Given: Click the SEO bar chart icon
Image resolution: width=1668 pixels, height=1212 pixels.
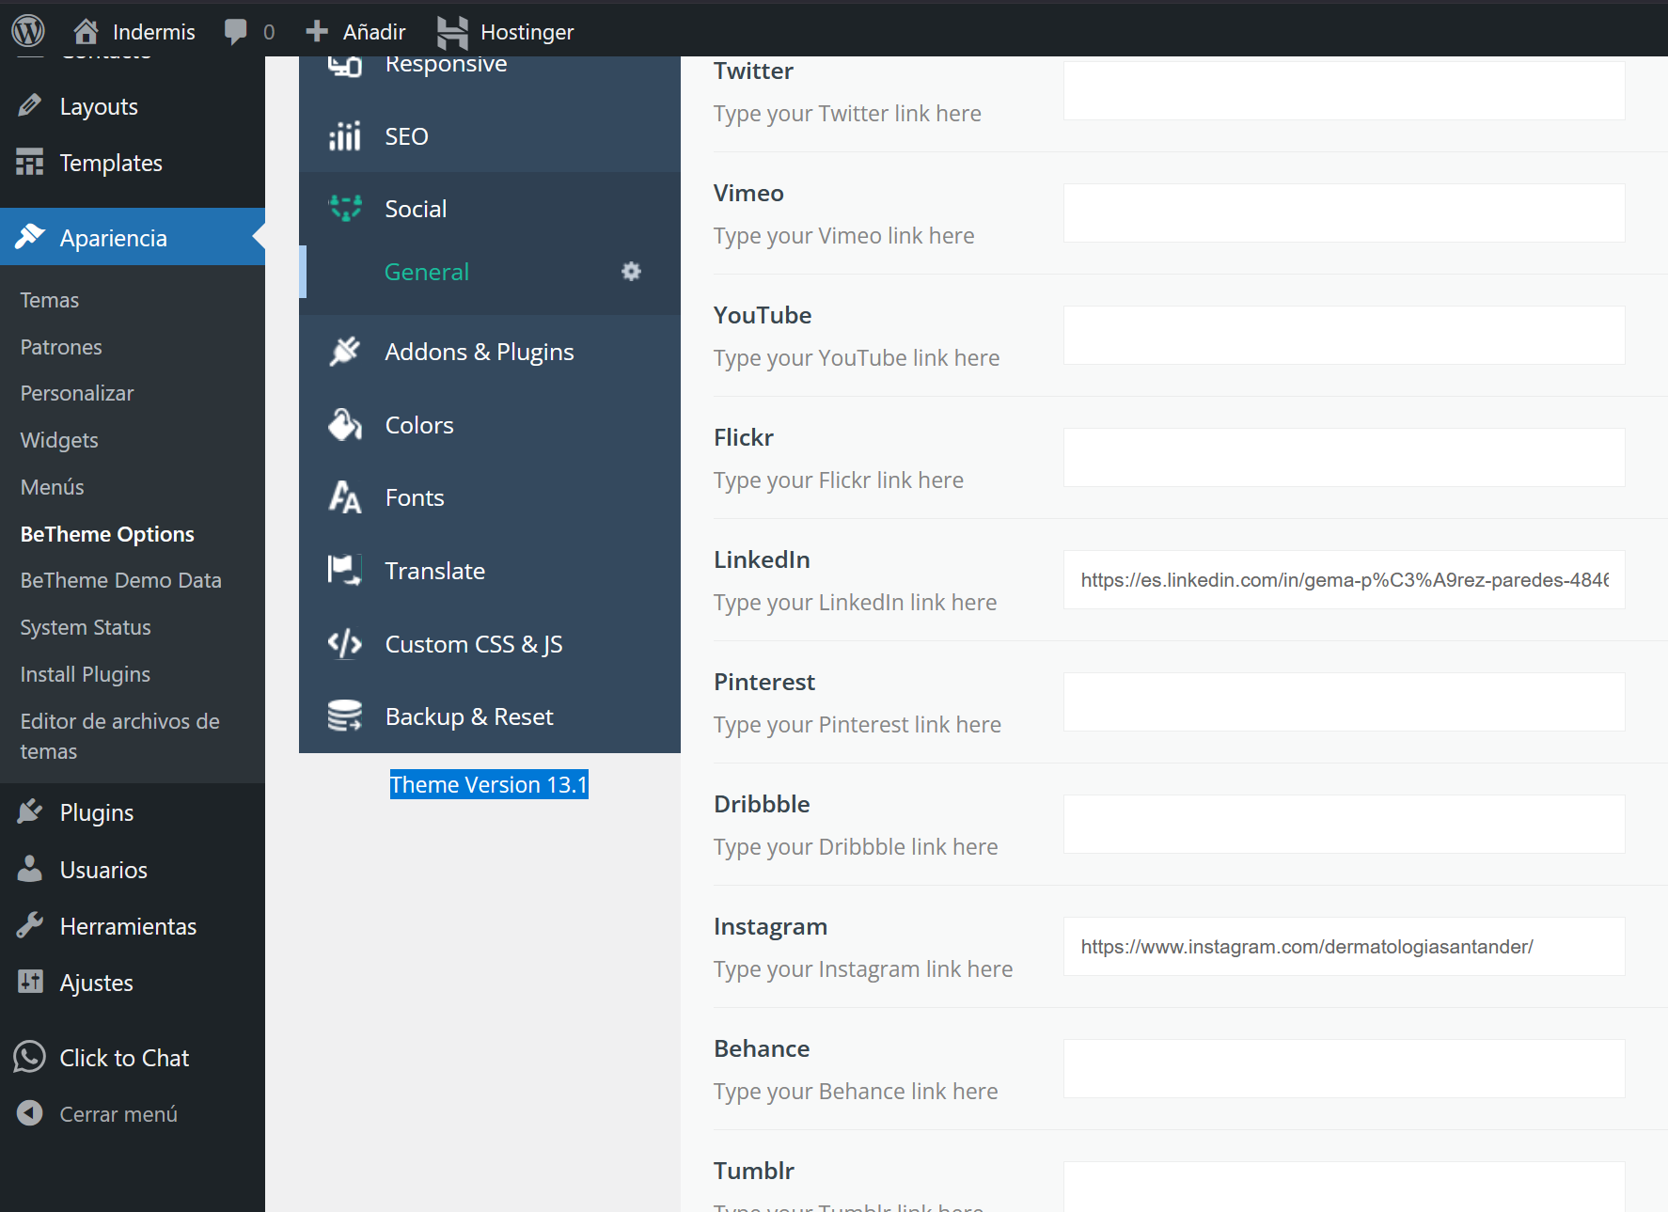Looking at the screenshot, I should click(344, 136).
